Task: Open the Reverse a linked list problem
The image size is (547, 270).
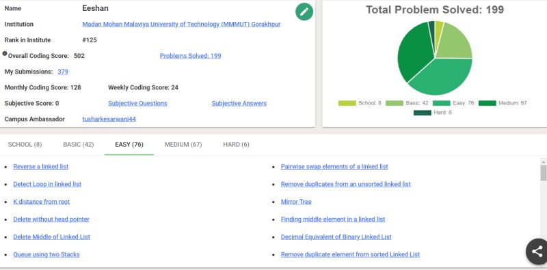Action: [x=41, y=166]
